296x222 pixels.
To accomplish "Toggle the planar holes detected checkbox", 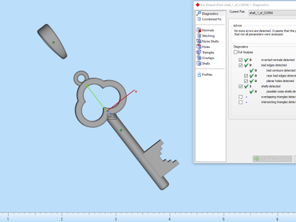I will 246,81.
